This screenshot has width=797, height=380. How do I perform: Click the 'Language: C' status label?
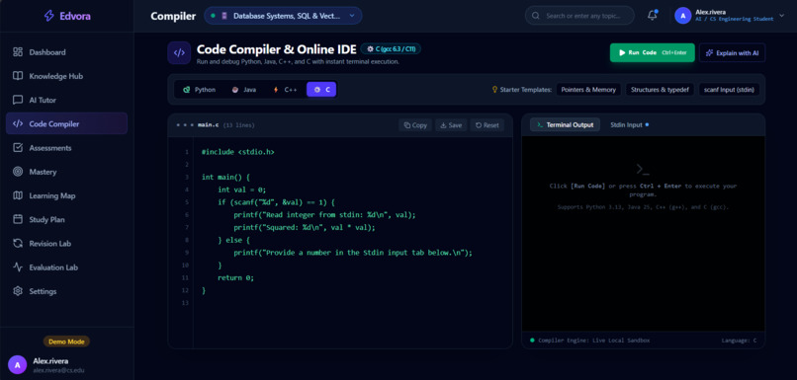pyautogui.click(x=739, y=341)
